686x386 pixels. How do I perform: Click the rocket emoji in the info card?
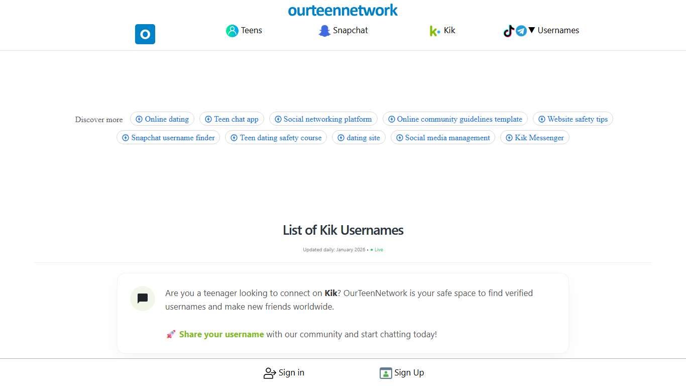171,334
